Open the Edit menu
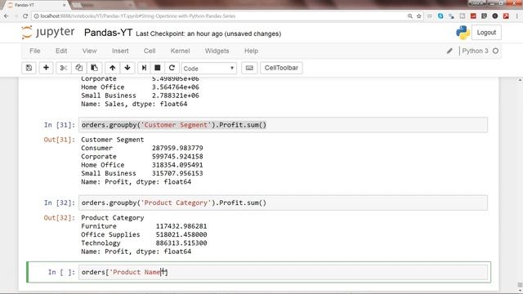Image resolution: width=523 pixels, height=294 pixels. [x=61, y=51]
